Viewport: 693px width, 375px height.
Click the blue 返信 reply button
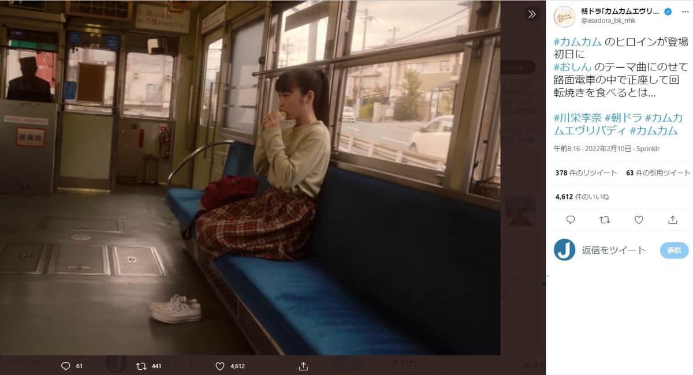pyautogui.click(x=674, y=250)
